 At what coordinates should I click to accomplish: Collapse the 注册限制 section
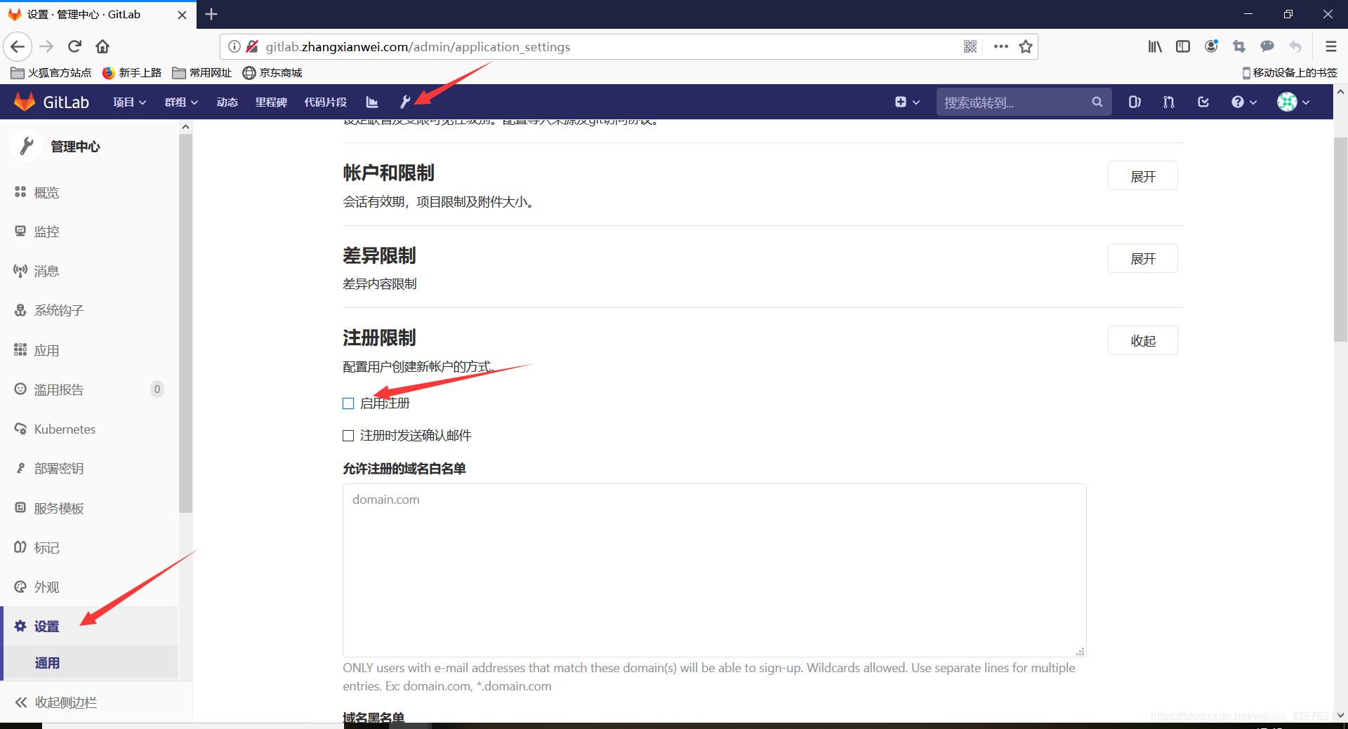point(1142,341)
